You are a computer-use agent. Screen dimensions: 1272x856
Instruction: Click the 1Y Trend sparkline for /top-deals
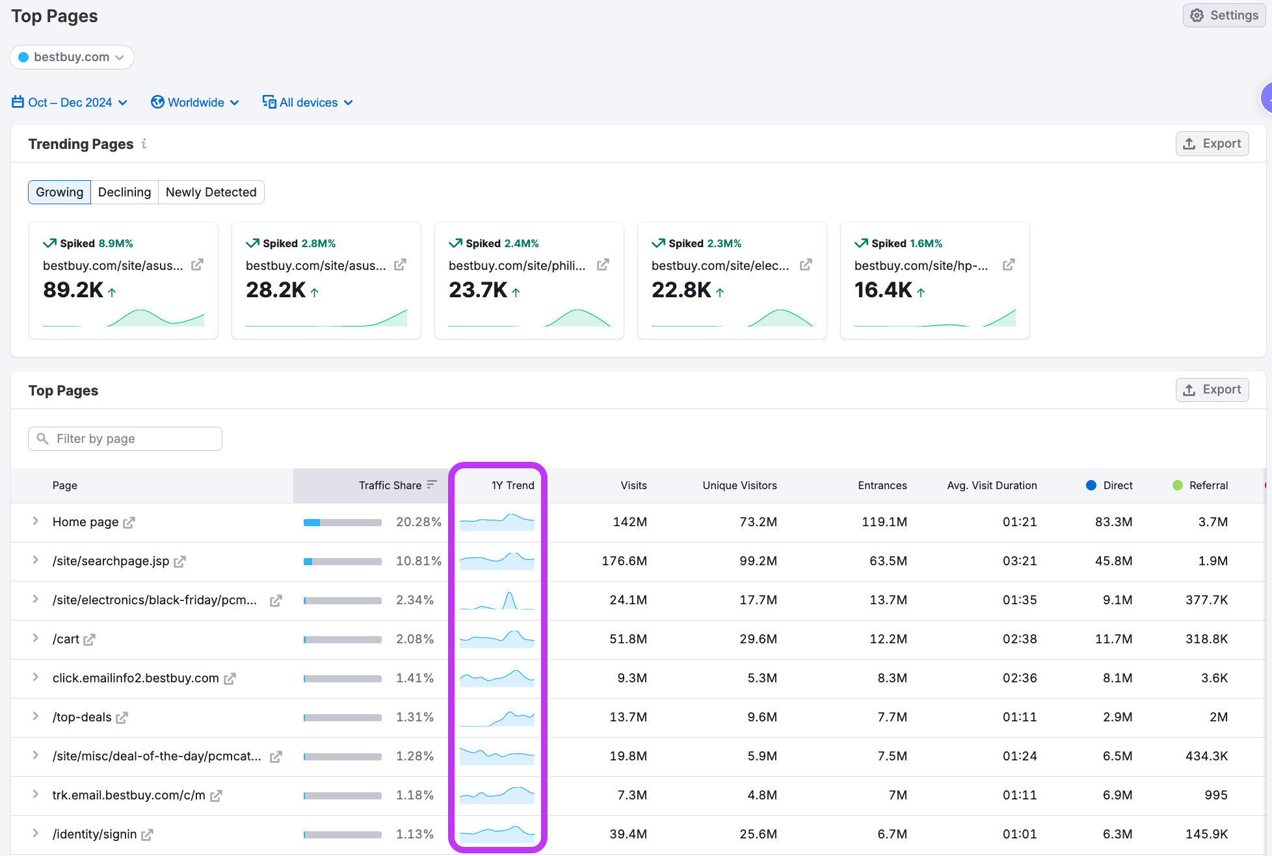point(497,717)
